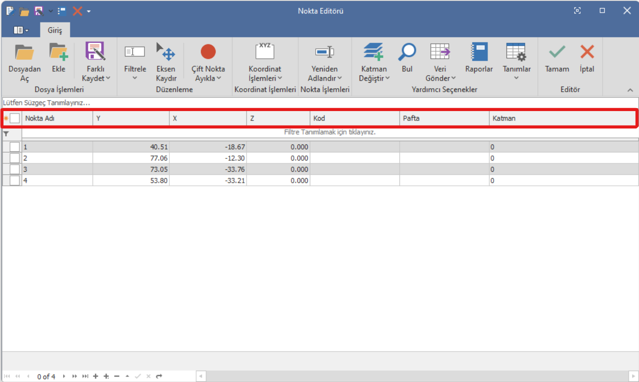Select the X value -12.30

click(208, 158)
